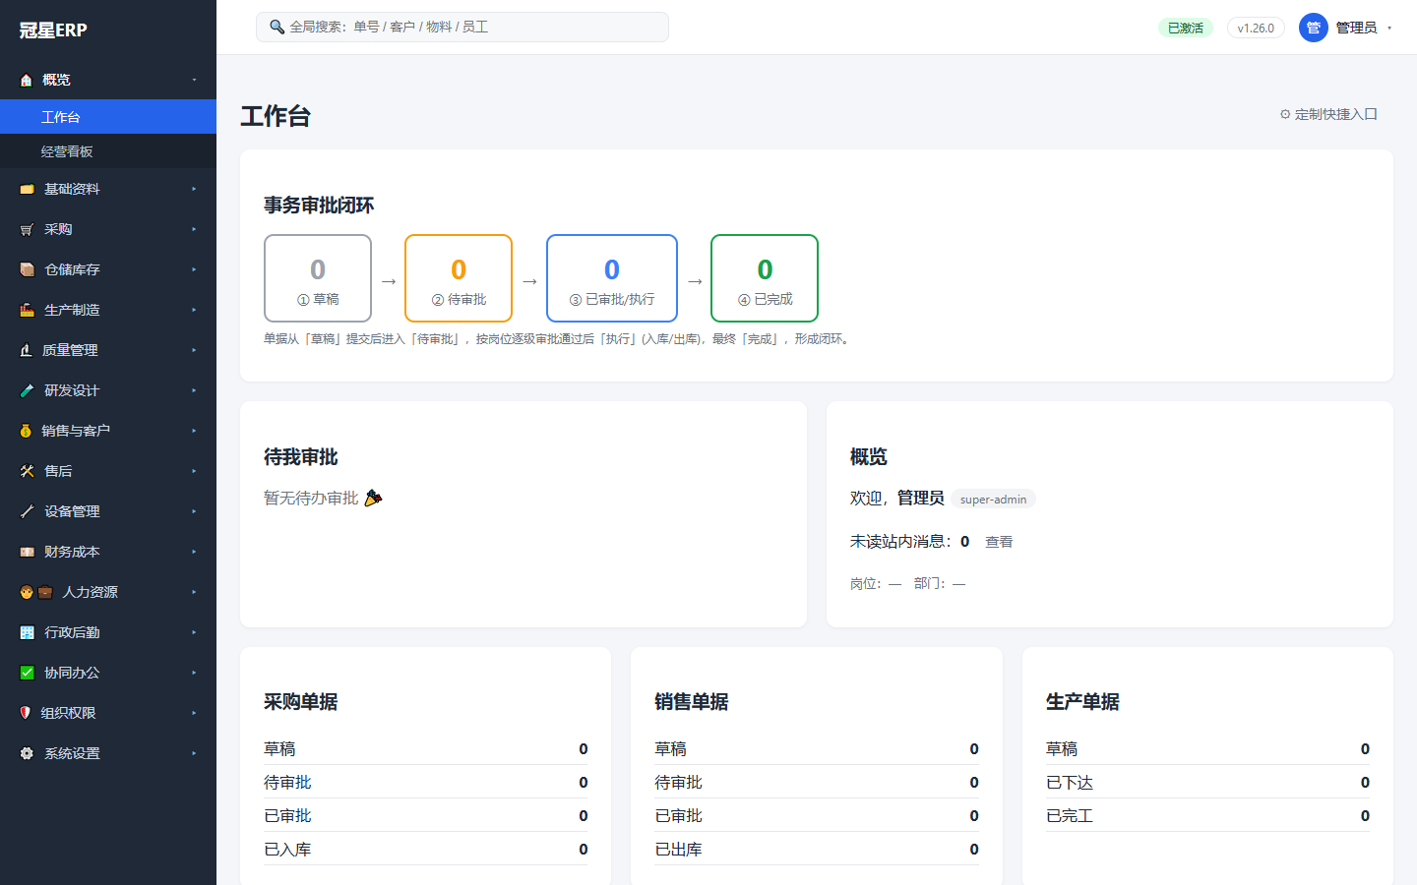Screen dimensions: 1417x885
Task: Click the 待审批 status card
Action: 459,278
